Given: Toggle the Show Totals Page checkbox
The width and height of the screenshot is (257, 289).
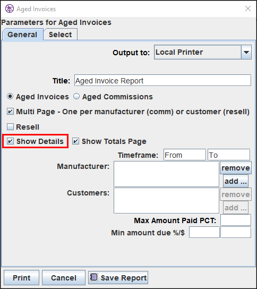Looking at the screenshot, I should [x=75, y=141].
